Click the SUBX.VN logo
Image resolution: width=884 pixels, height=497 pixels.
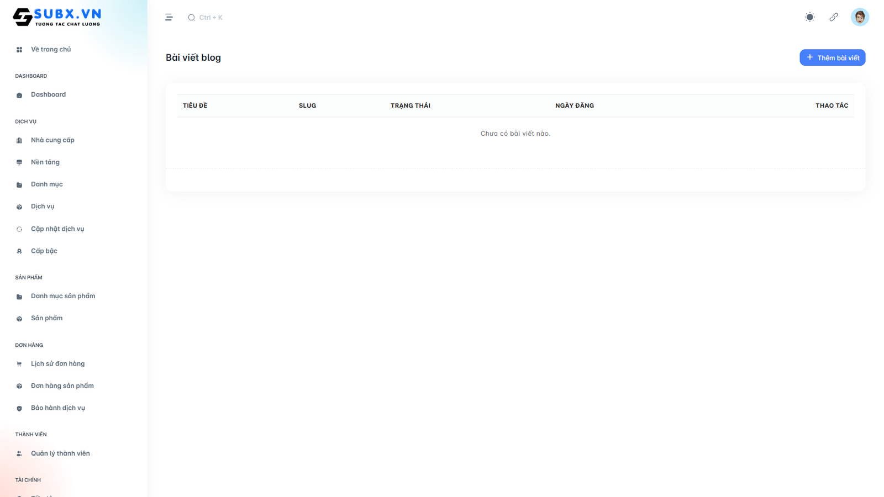57,17
